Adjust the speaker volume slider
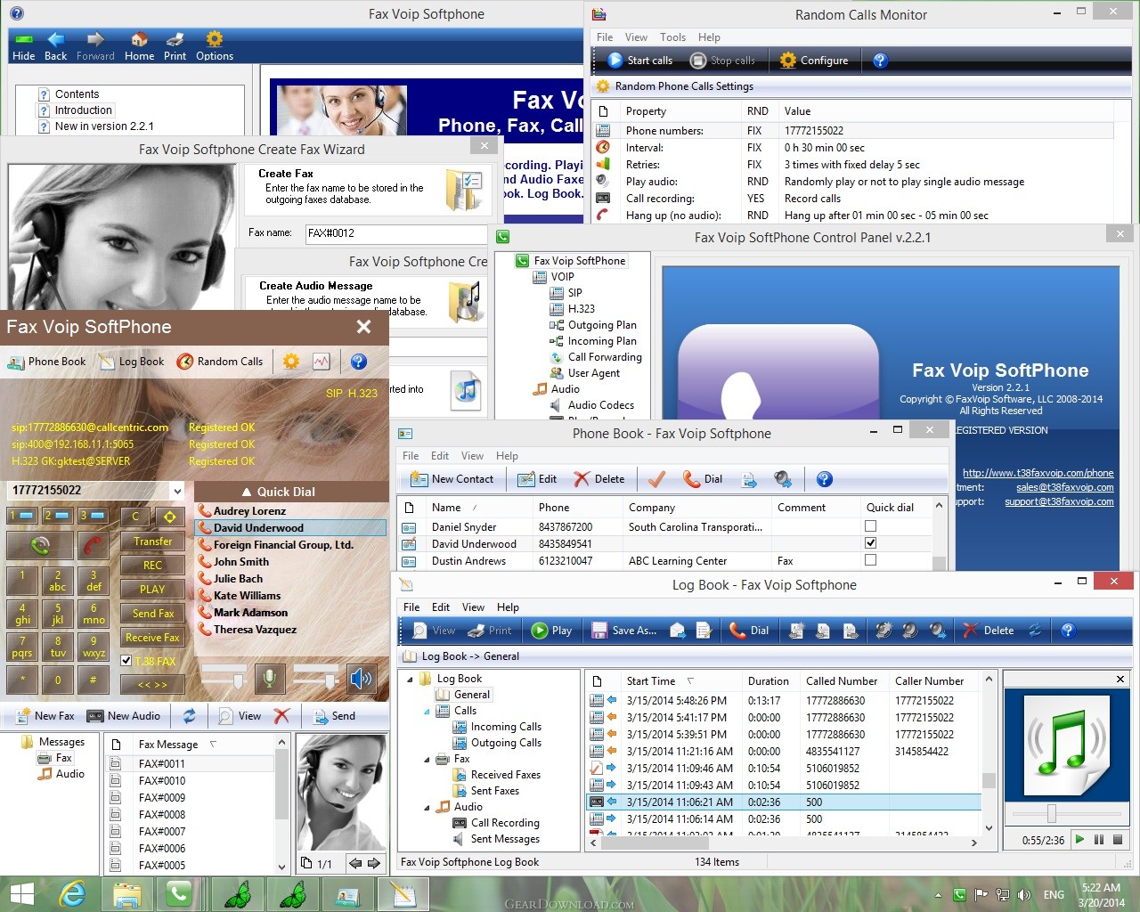 coord(330,680)
